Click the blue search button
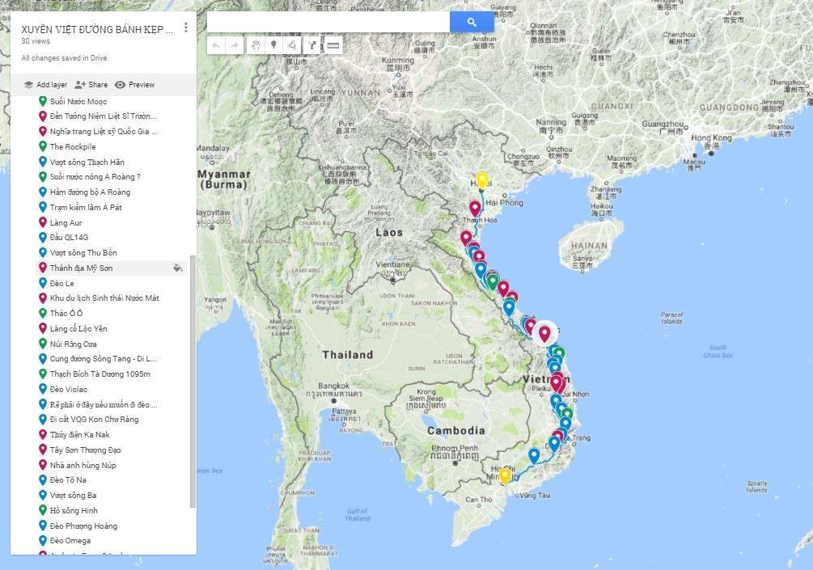This screenshot has height=570, width=813. (472, 22)
